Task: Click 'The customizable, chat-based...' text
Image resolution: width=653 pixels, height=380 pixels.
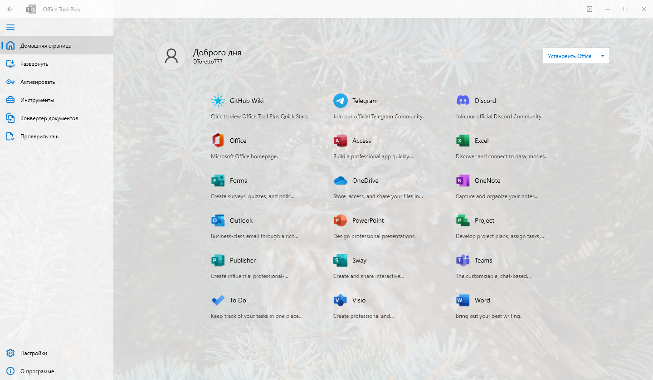Action: [x=493, y=276]
